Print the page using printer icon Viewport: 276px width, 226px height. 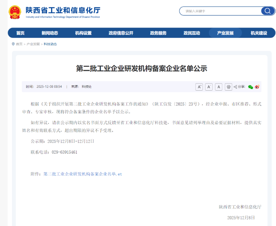tap(229, 87)
